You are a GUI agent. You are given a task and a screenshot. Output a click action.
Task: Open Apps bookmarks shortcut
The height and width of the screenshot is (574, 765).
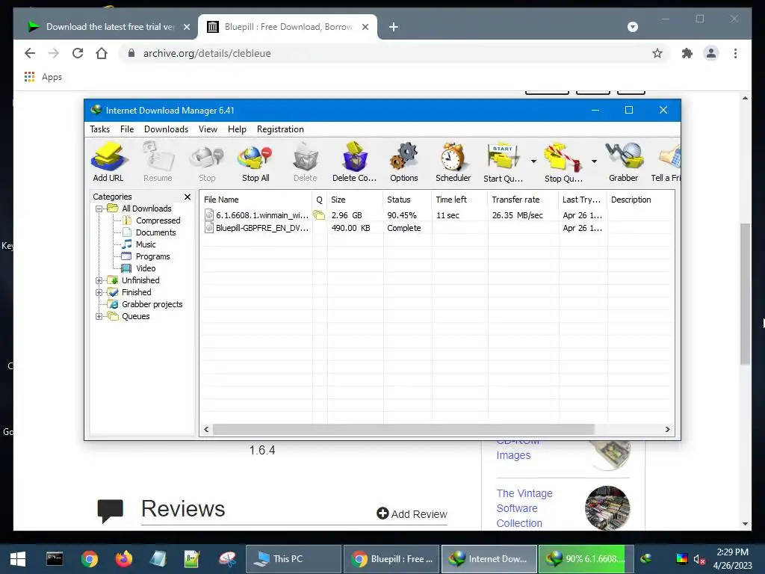pos(43,77)
